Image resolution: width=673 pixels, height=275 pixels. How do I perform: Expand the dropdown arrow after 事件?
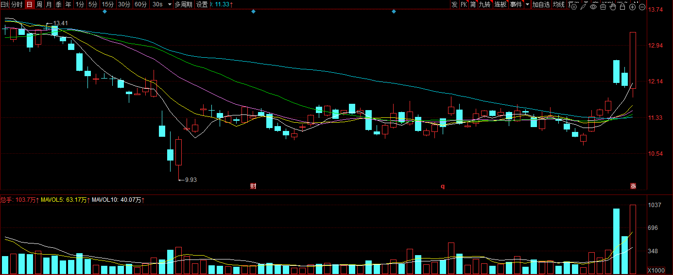528,4
